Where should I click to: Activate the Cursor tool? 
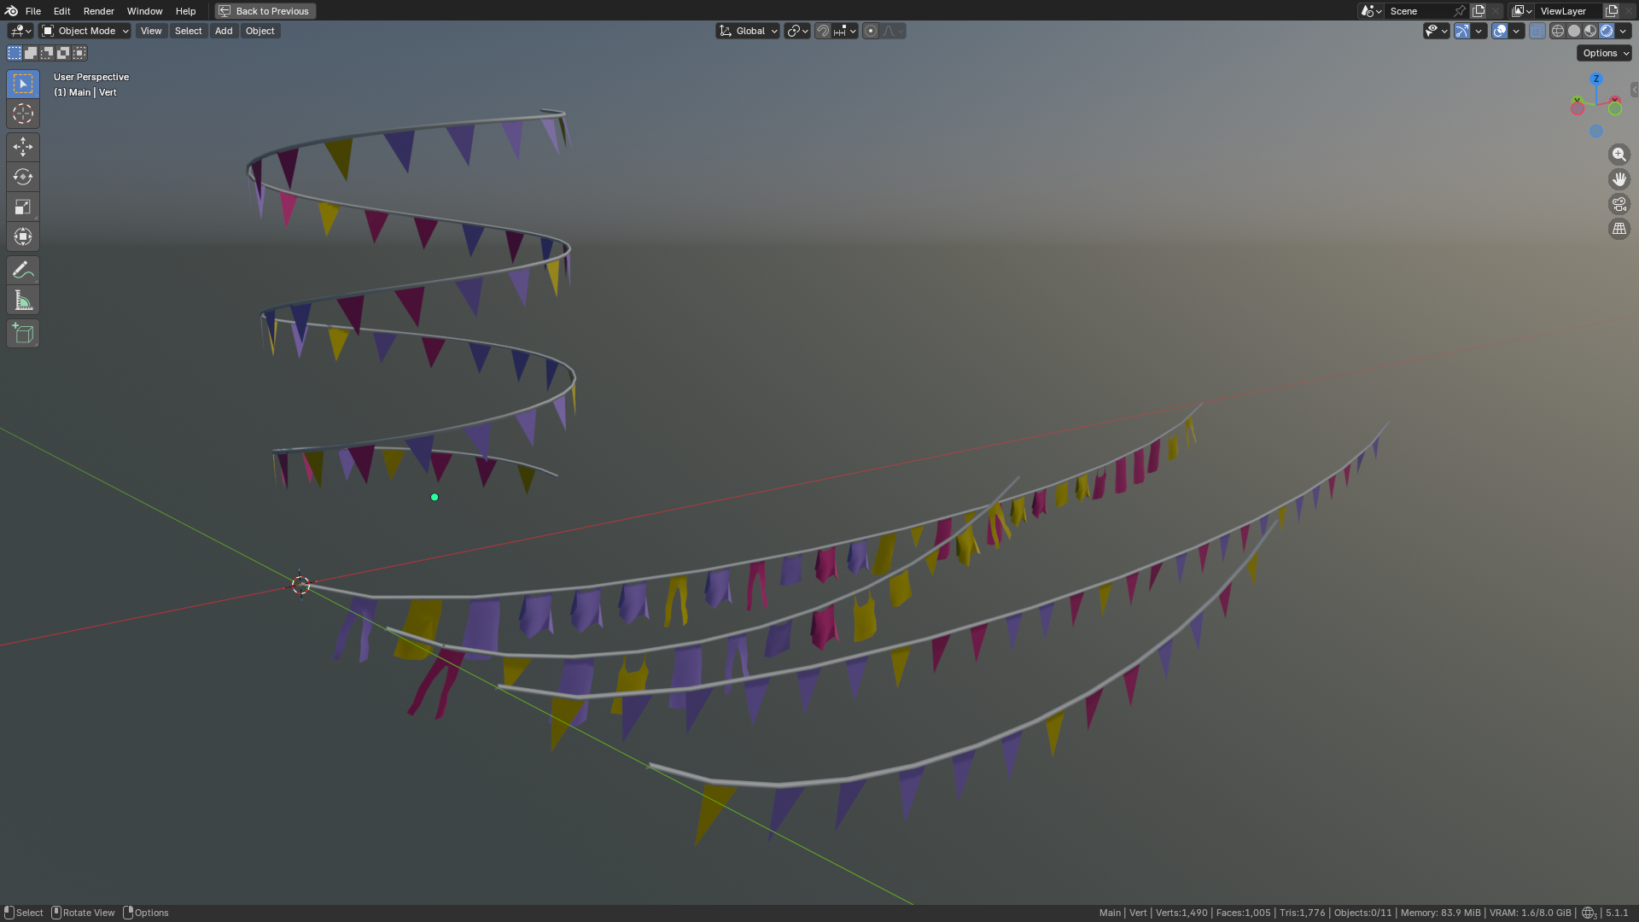tap(23, 114)
